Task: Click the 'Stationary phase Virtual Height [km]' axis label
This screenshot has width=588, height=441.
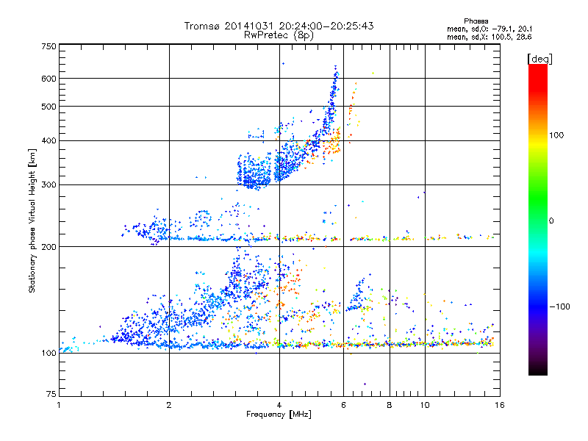Action: pyautogui.click(x=32, y=220)
